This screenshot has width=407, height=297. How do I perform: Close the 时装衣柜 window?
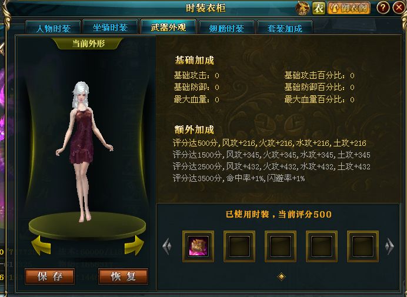click(x=399, y=7)
